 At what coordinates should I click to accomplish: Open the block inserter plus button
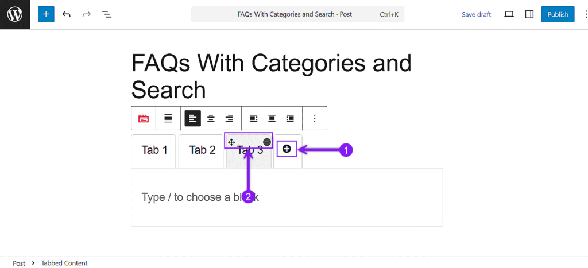pyautogui.click(x=46, y=14)
